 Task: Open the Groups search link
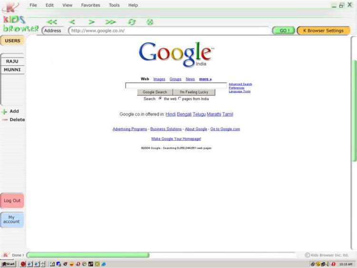pos(175,79)
